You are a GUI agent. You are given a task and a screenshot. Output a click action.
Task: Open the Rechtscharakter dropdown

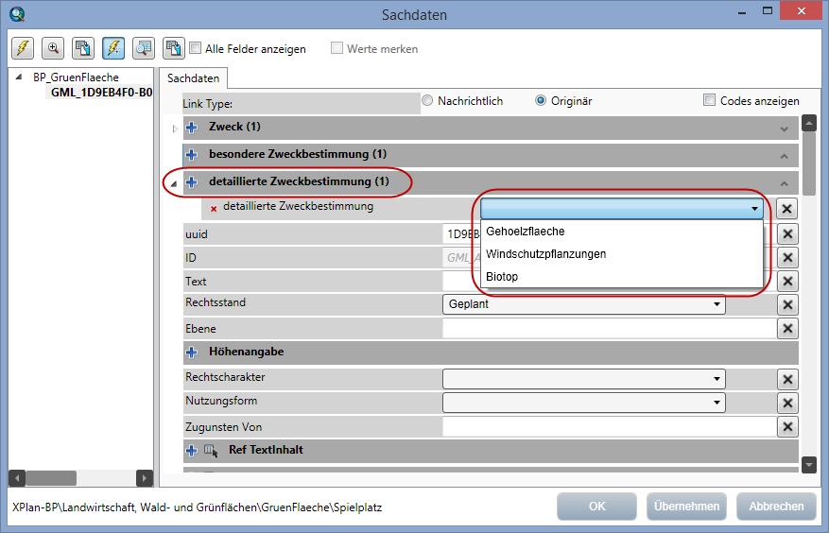[x=583, y=379]
